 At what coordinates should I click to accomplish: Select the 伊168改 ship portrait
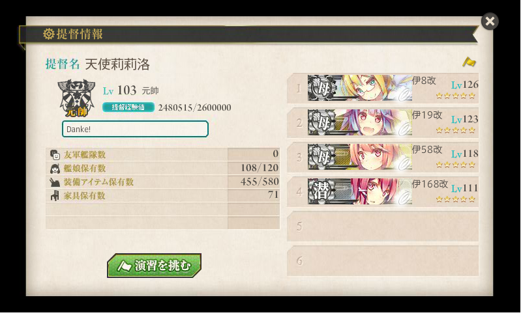click(359, 191)
